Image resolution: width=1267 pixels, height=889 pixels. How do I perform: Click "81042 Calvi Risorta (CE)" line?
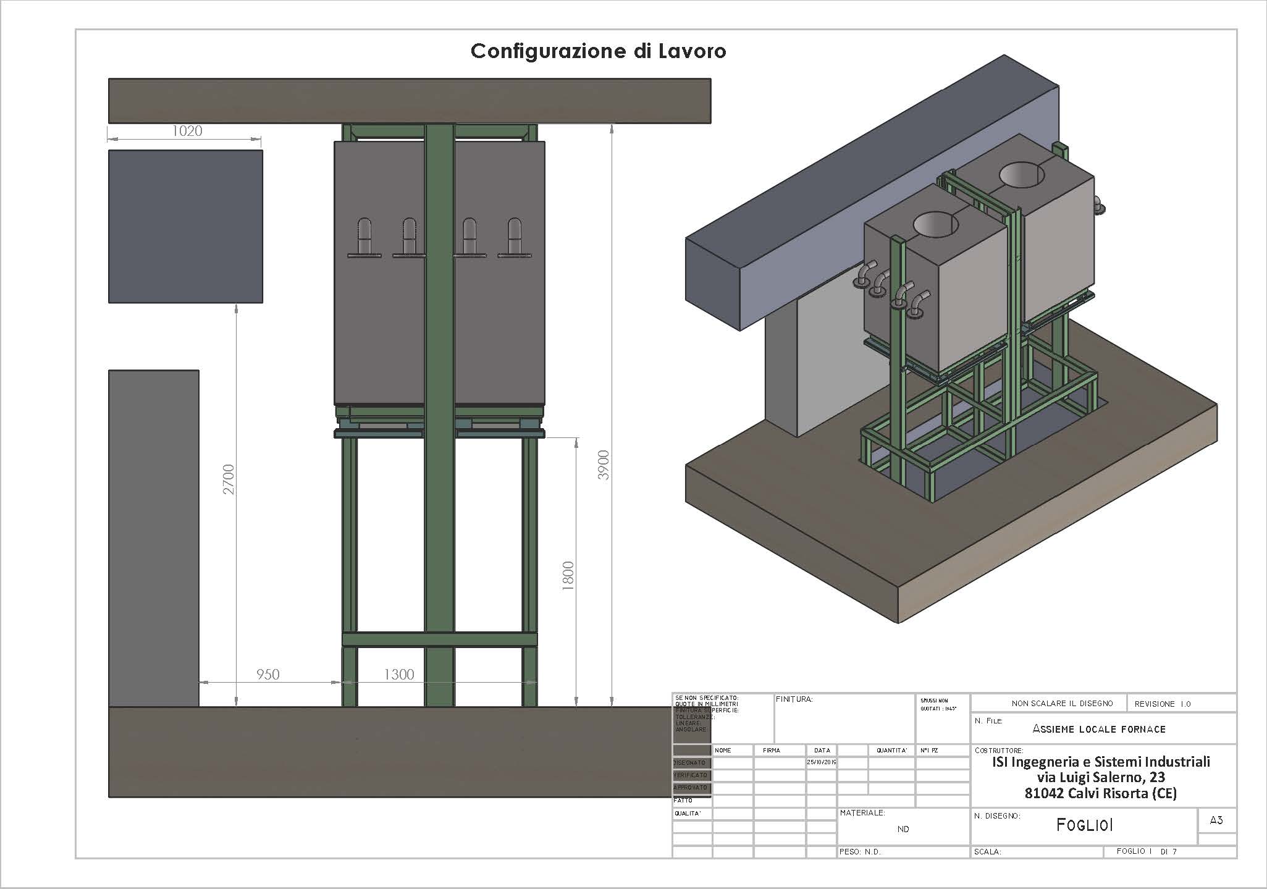pos(1101,793)
